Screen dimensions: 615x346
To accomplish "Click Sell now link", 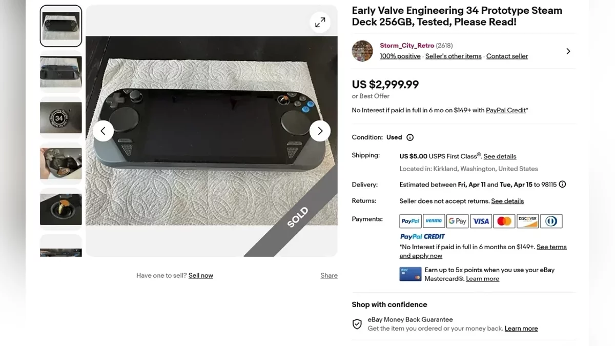I will (x=200, y=276).
